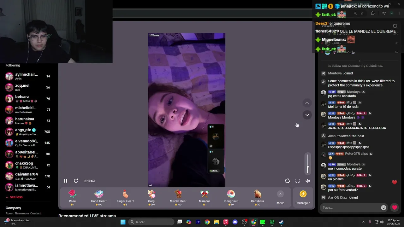This screenshot has width=404, height=227.
Task: Click the 'por su foto verdad?' comment
Action: [343, 190]
